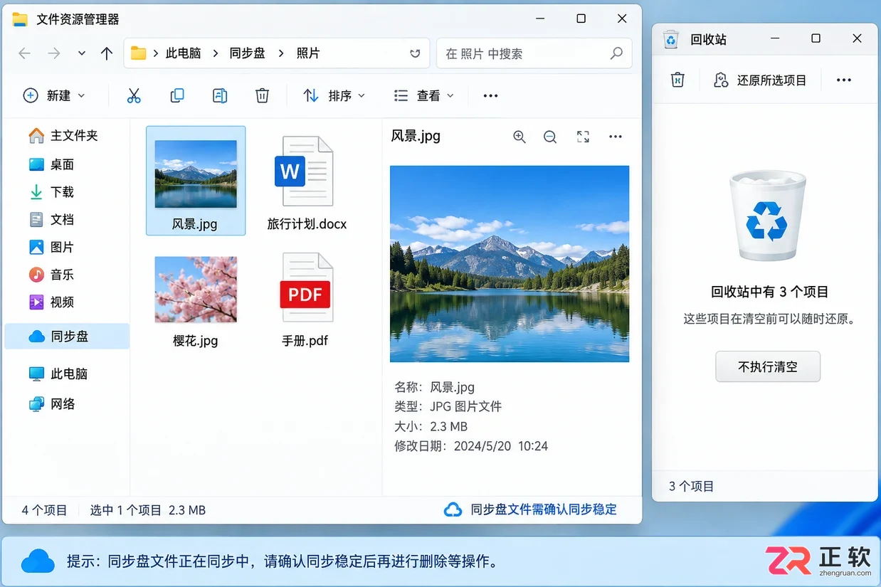Click the 文件资源管理器 title bar folder icon

coord(20,19)
